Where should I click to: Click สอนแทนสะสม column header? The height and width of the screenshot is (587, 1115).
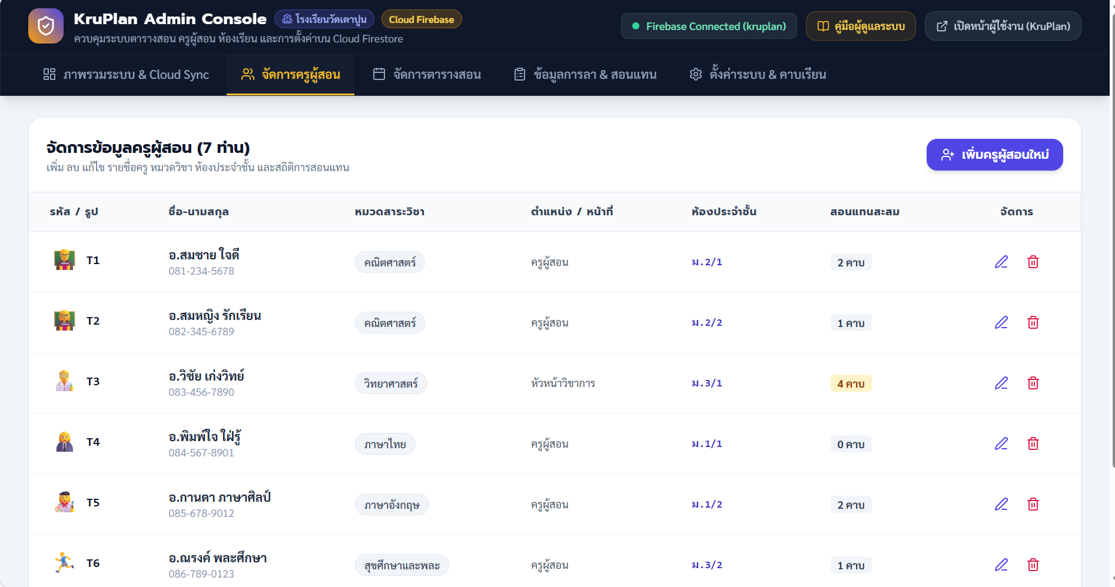coord(865,212)
